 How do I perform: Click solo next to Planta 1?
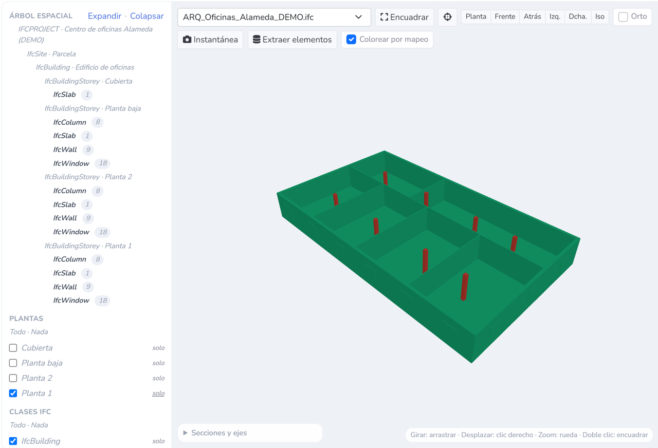(x=158, y=394)
